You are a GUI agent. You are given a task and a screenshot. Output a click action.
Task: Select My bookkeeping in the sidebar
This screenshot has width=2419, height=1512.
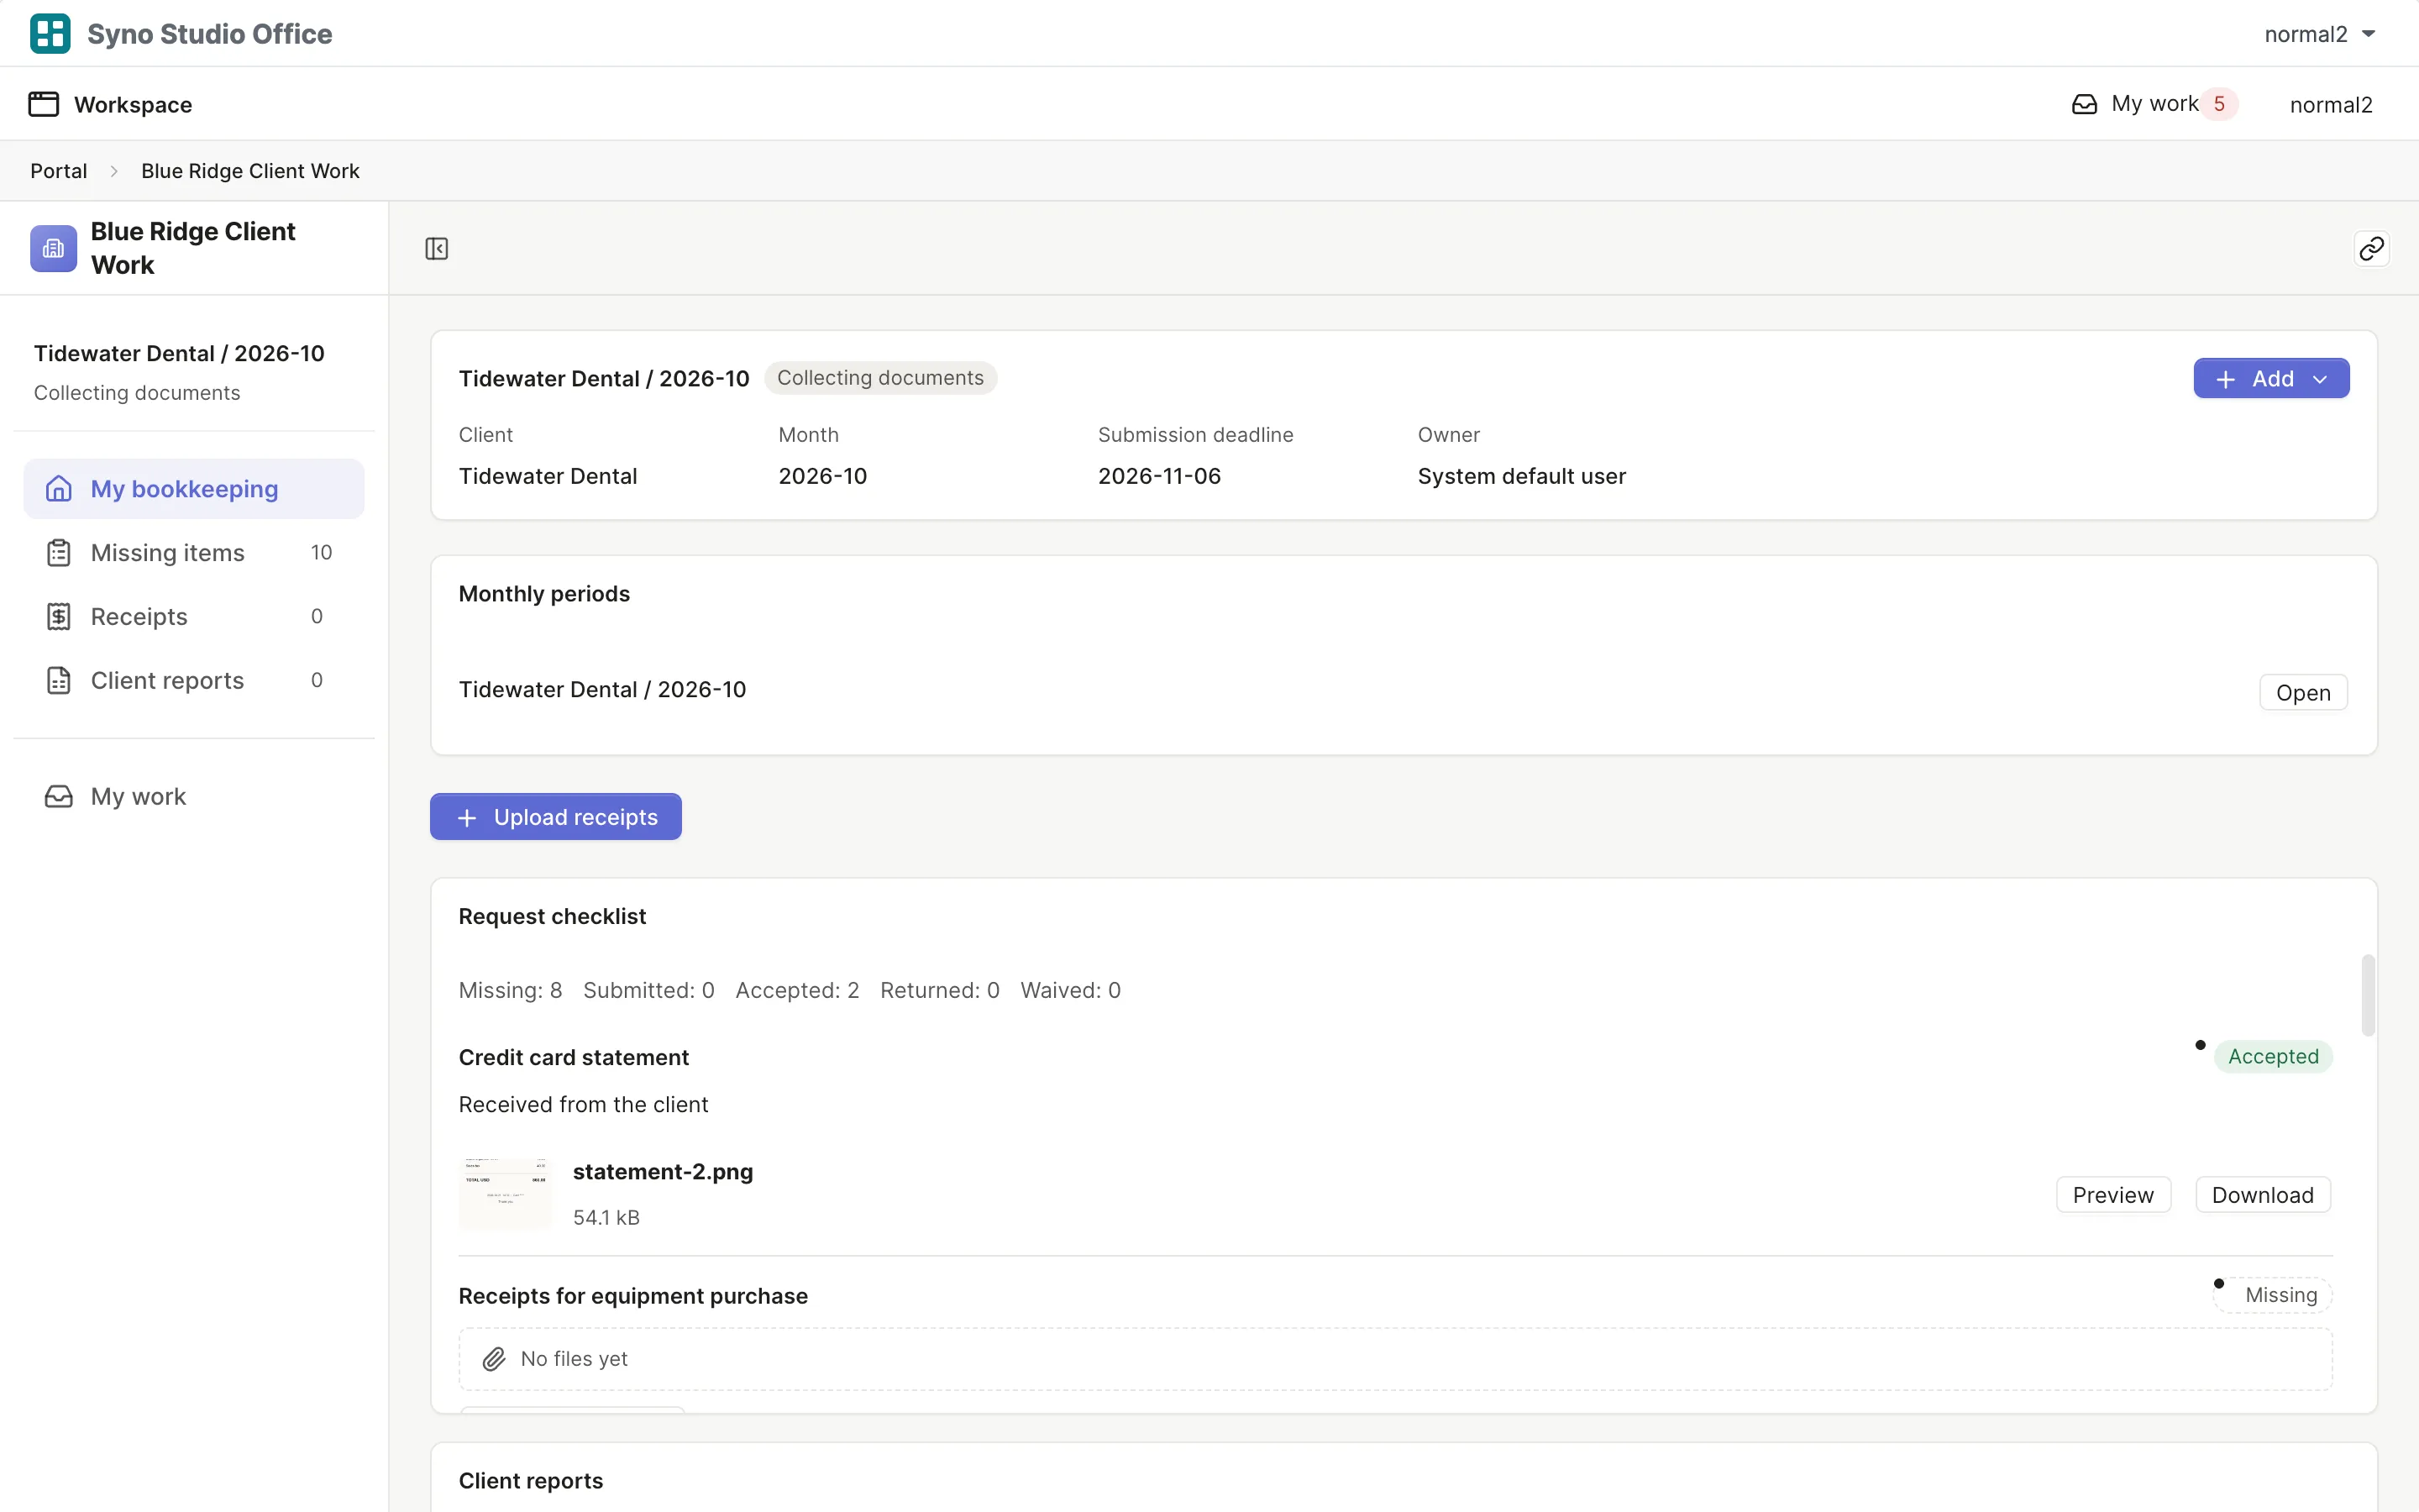pyautogui.click(x=194, y=489)
